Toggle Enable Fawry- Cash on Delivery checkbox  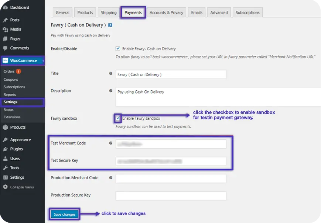[x=118, y=49]
